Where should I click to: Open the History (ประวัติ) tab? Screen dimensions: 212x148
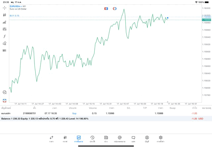pos(92,139)
